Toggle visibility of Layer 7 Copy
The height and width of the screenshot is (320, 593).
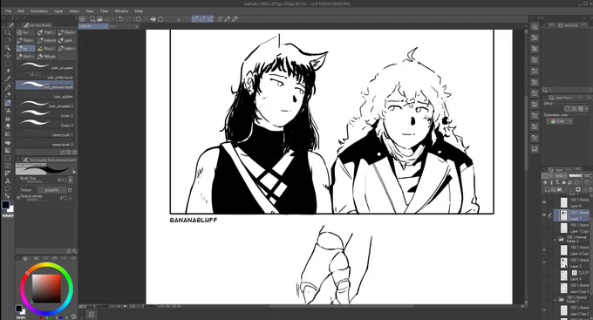click(x=544, y=228)
